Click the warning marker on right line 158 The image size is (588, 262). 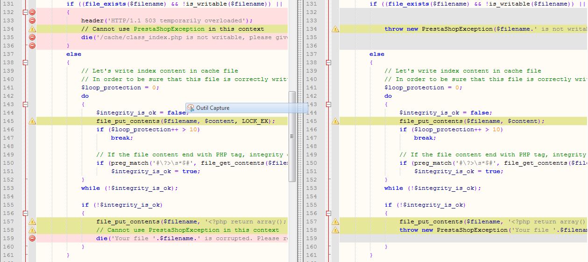pos(335,230)
